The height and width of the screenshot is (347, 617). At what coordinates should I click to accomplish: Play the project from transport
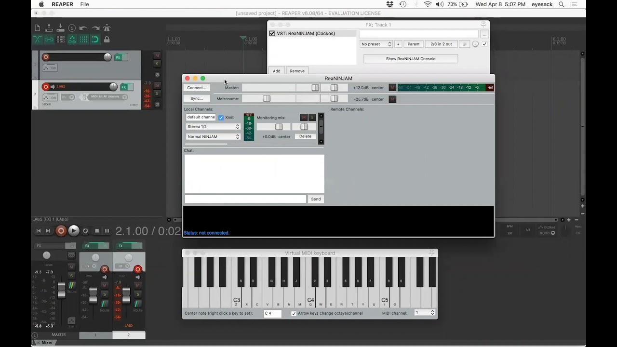(74, 231)
